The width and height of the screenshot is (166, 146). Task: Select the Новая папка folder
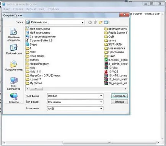[x=115, y=48]
